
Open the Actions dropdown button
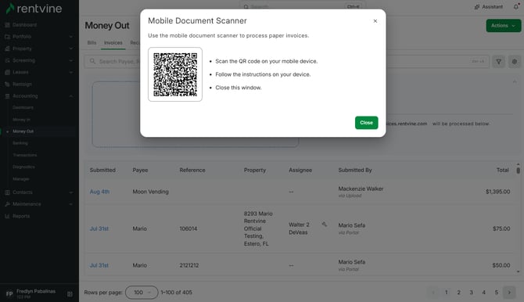point(504,26)
